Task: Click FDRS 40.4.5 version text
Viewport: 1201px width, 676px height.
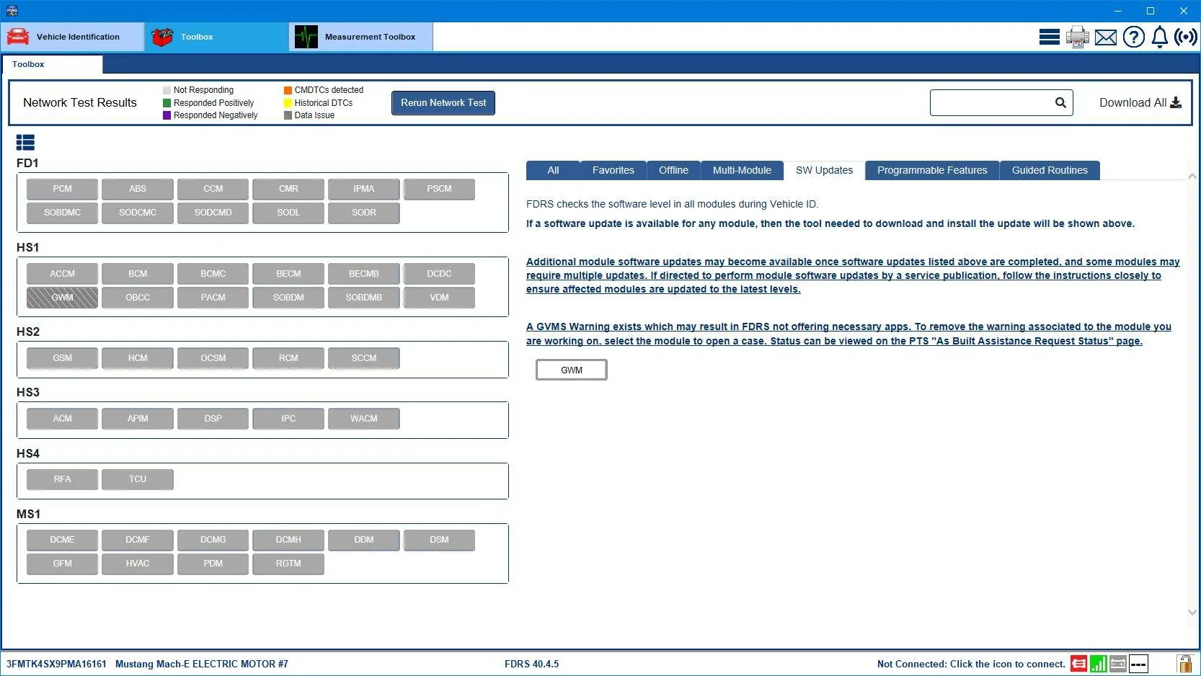Action: 531,664
